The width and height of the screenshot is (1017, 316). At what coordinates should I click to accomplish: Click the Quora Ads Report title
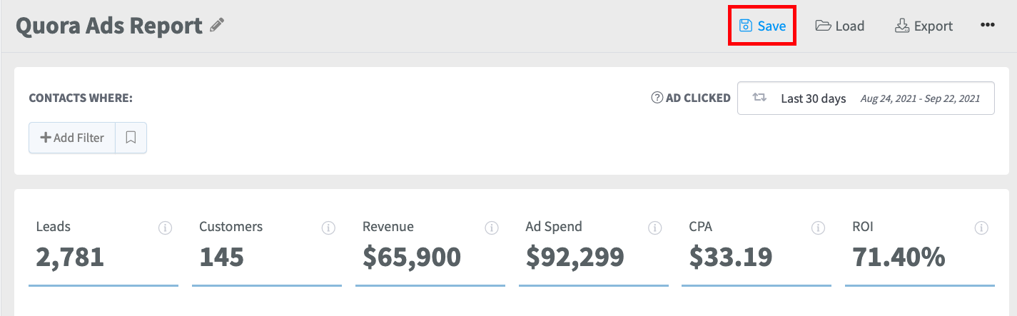(109, 26)
